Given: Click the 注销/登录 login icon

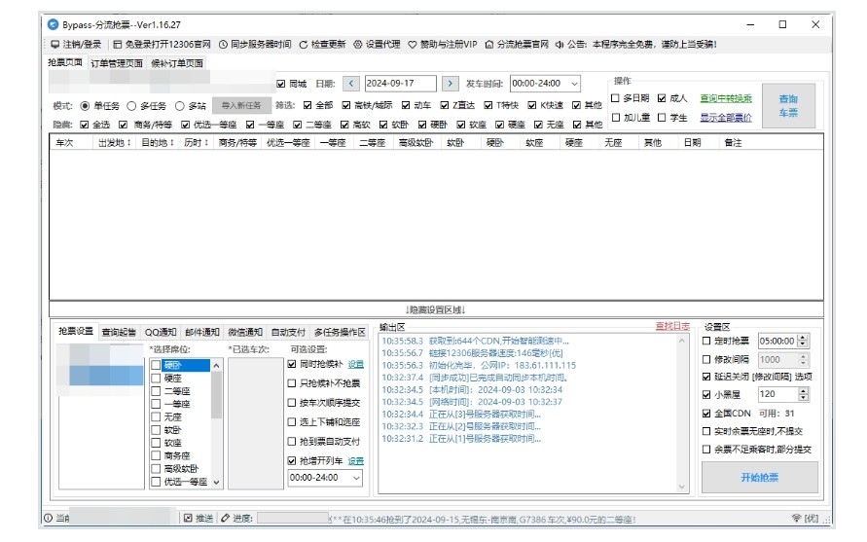Looking at the screenshot, I should click(55, 45).
